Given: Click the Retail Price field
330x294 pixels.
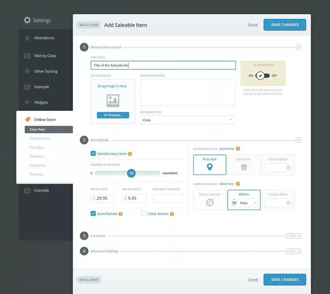Looking at the screenshot, I should coord(103,198).
